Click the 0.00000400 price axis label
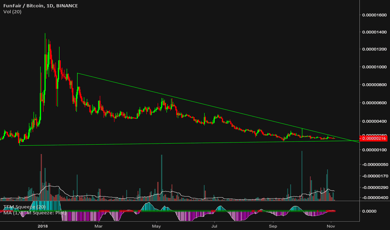 click(375, 121)
